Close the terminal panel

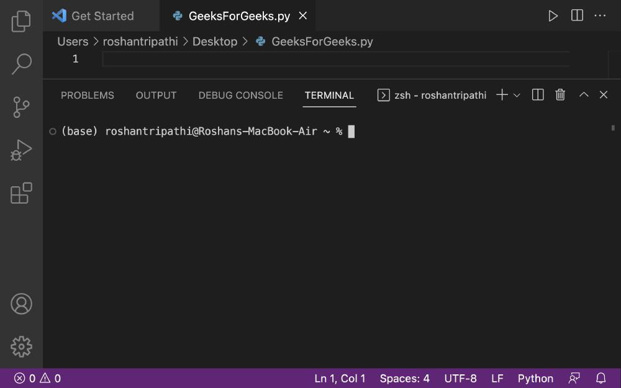(x=603, y=95)
